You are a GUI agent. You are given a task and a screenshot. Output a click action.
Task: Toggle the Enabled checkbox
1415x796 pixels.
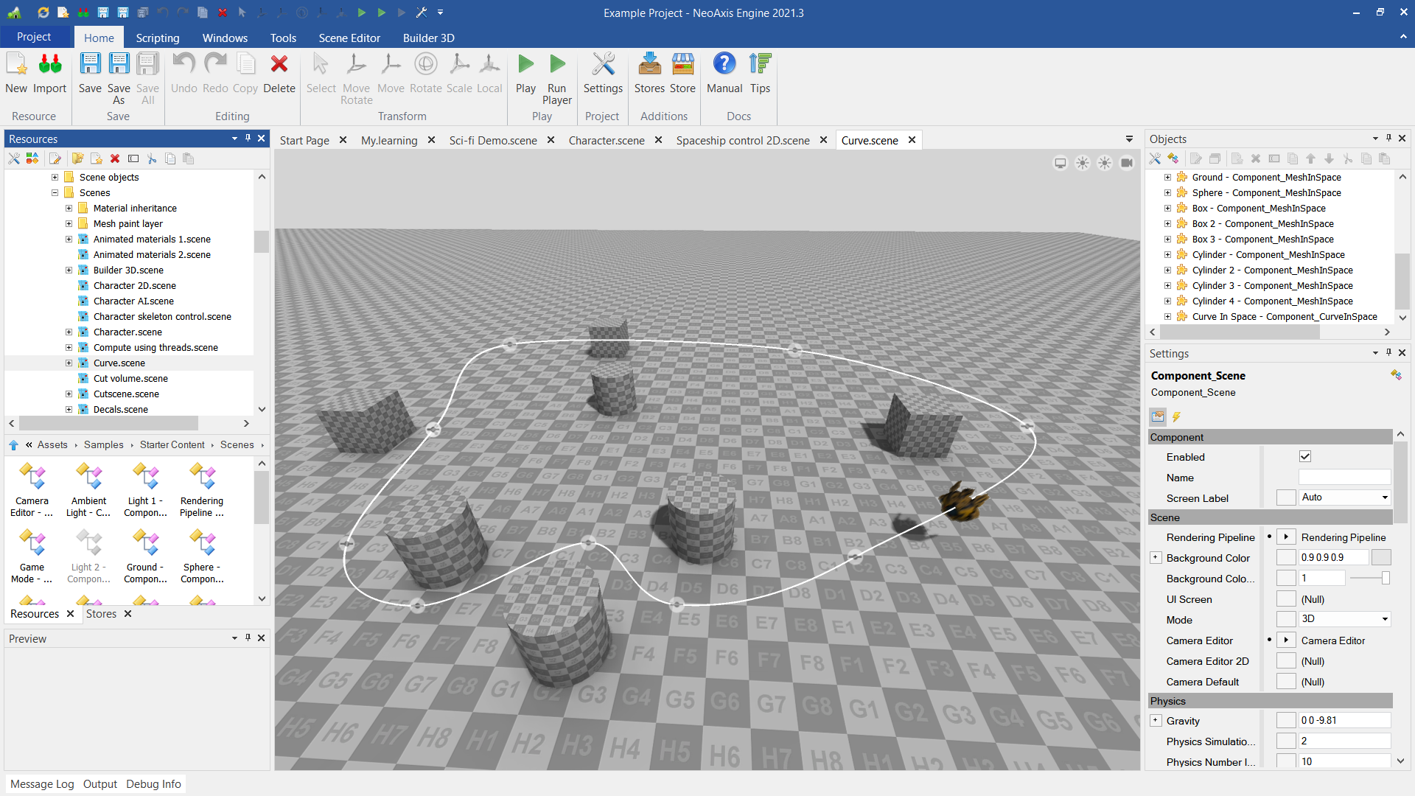pyautogui.click(x=1305, y=457)
